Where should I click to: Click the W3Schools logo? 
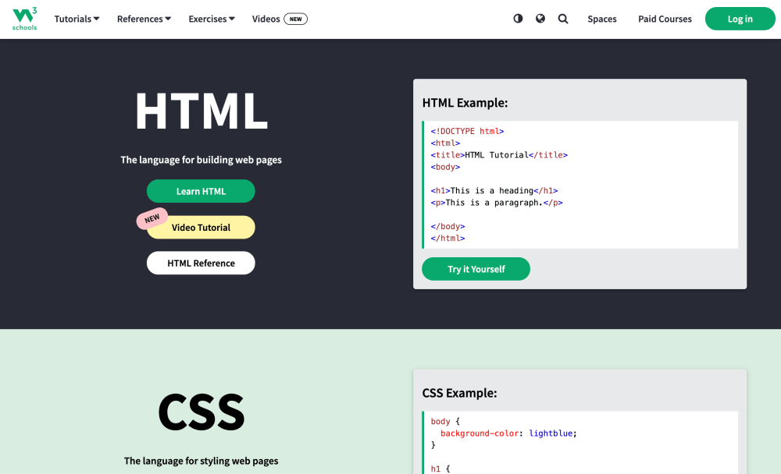pyautogui.click(x=23, y=18)
